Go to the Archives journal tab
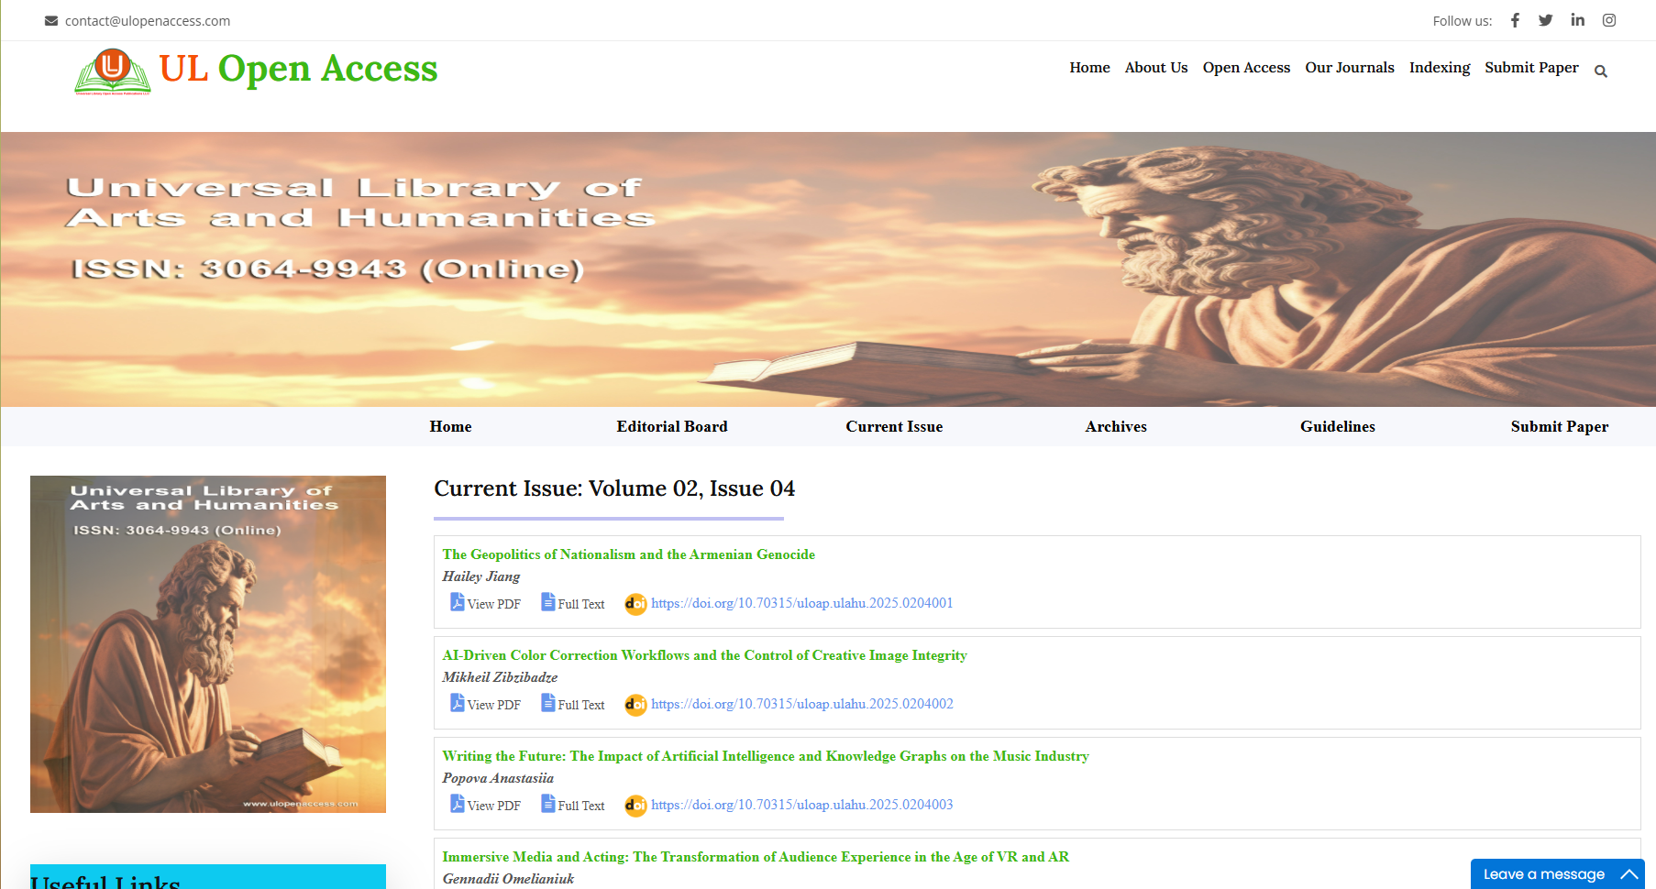 [1116, 426]
